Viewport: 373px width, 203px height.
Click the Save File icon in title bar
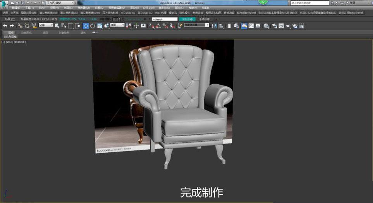tap(22, 3)
